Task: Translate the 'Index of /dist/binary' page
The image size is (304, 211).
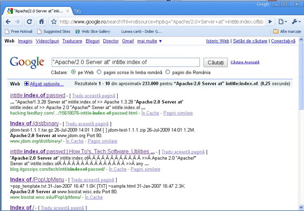Action: [87, 124]
